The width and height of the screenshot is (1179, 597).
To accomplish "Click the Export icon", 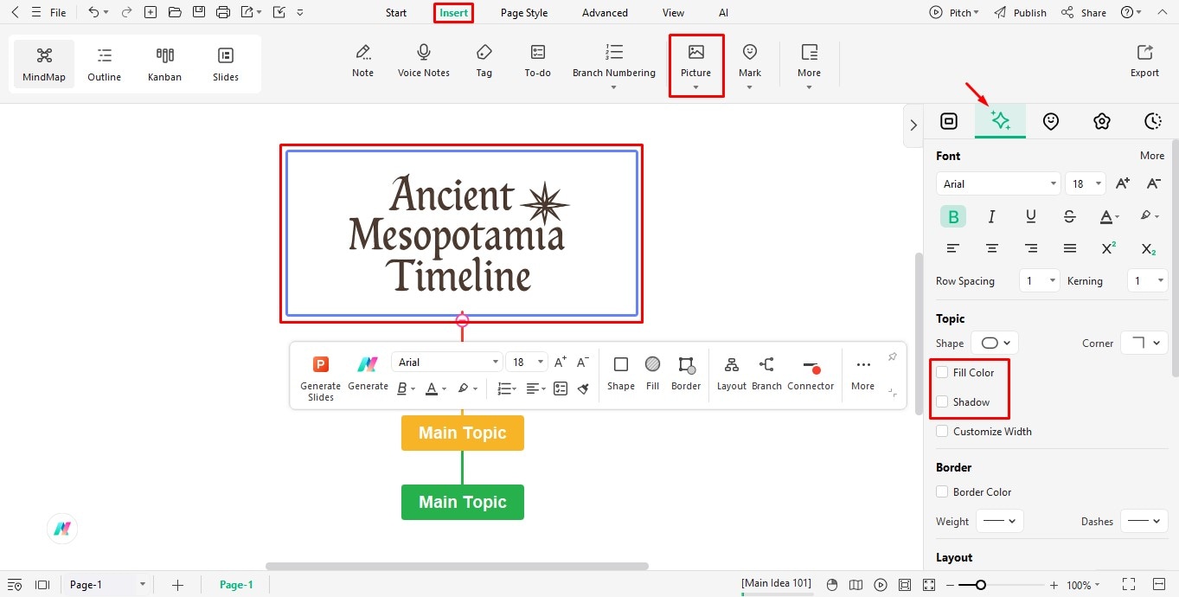I will click(1144, 61).
